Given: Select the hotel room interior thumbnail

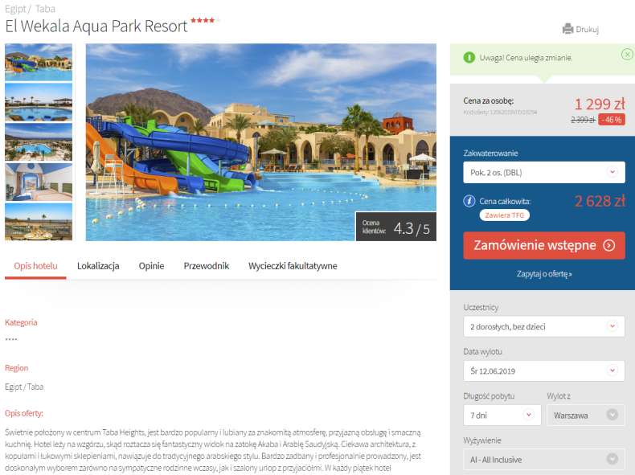Looking at the screenshot, I should (39, 182).
